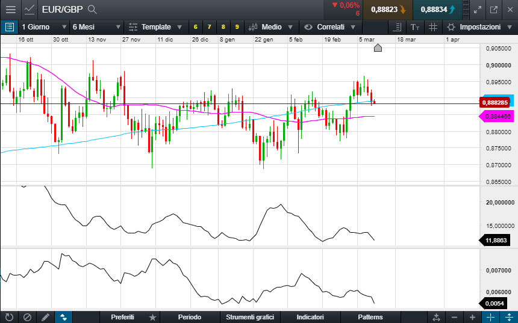The width and height of the screenshot is (518, 323).
Task: Expand the chart to full screen
Action: (478, 10)
